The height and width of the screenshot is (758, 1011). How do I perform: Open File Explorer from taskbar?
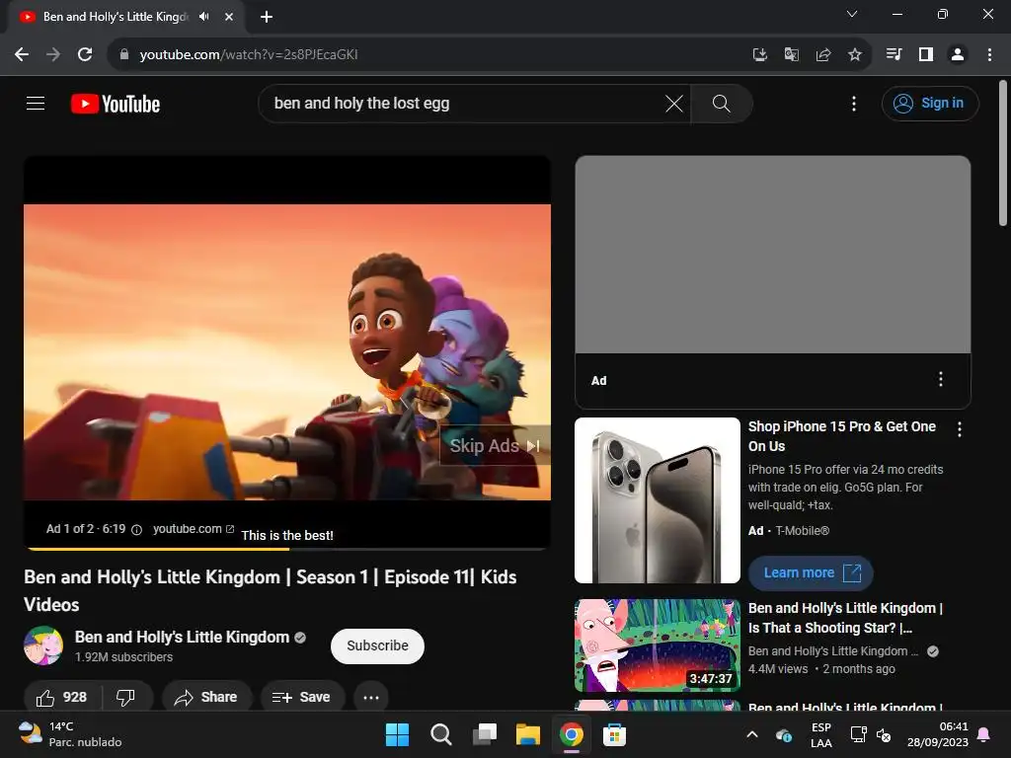(528, 734)
